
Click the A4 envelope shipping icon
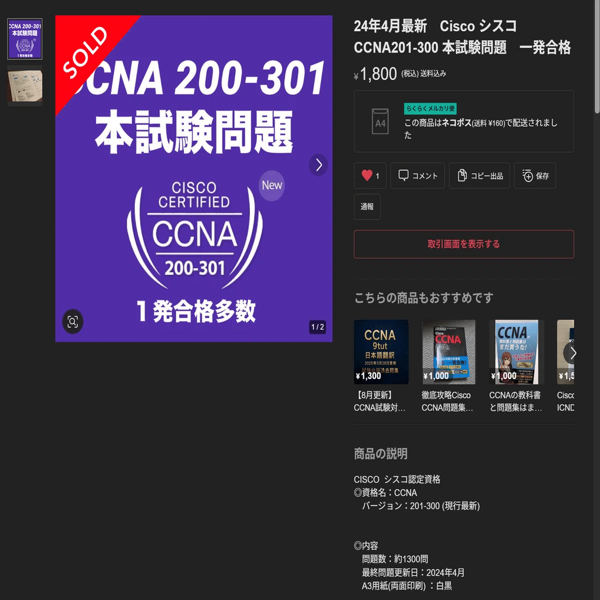tap(380, 121)
